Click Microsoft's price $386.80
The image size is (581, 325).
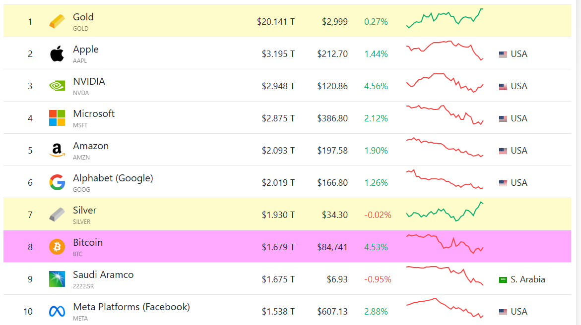pos(332,118)
